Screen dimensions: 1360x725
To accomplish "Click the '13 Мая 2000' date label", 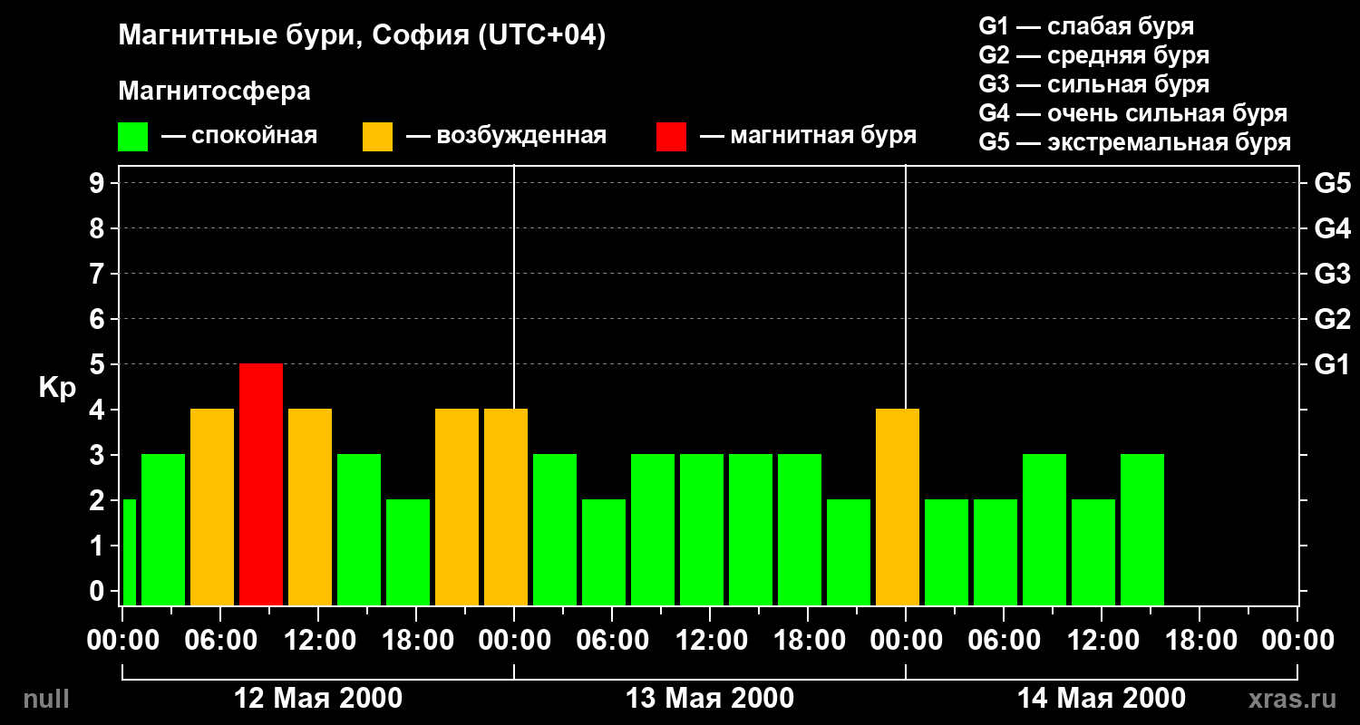I will 710,699.
